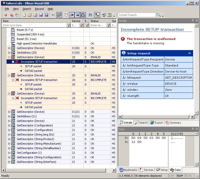Viewport: 200px width, 179px height.
Task: Click the Device column filter funnel icon
Action: coord(81,25)
